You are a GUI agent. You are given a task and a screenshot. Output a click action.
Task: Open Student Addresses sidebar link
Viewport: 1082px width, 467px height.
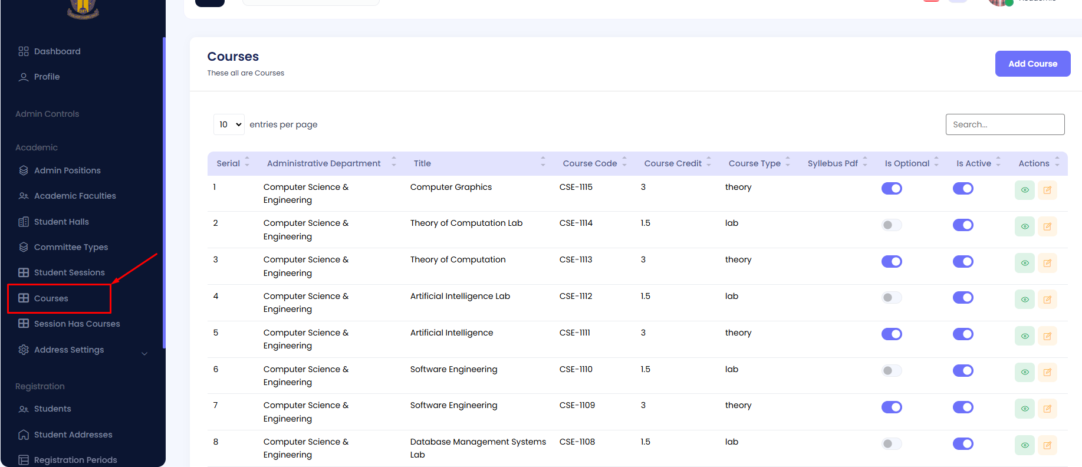coord(73,435)
